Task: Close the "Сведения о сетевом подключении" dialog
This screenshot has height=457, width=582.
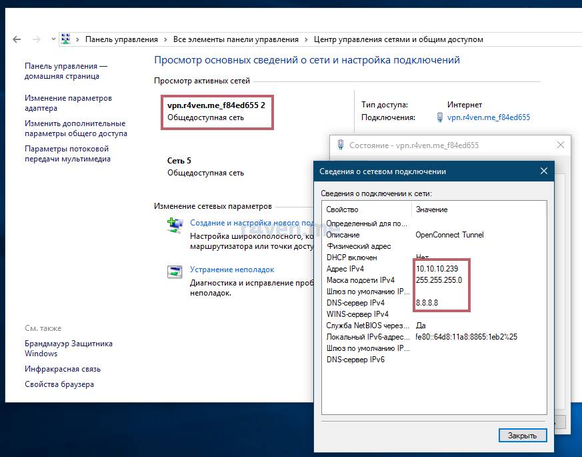Action: [543, 171]
